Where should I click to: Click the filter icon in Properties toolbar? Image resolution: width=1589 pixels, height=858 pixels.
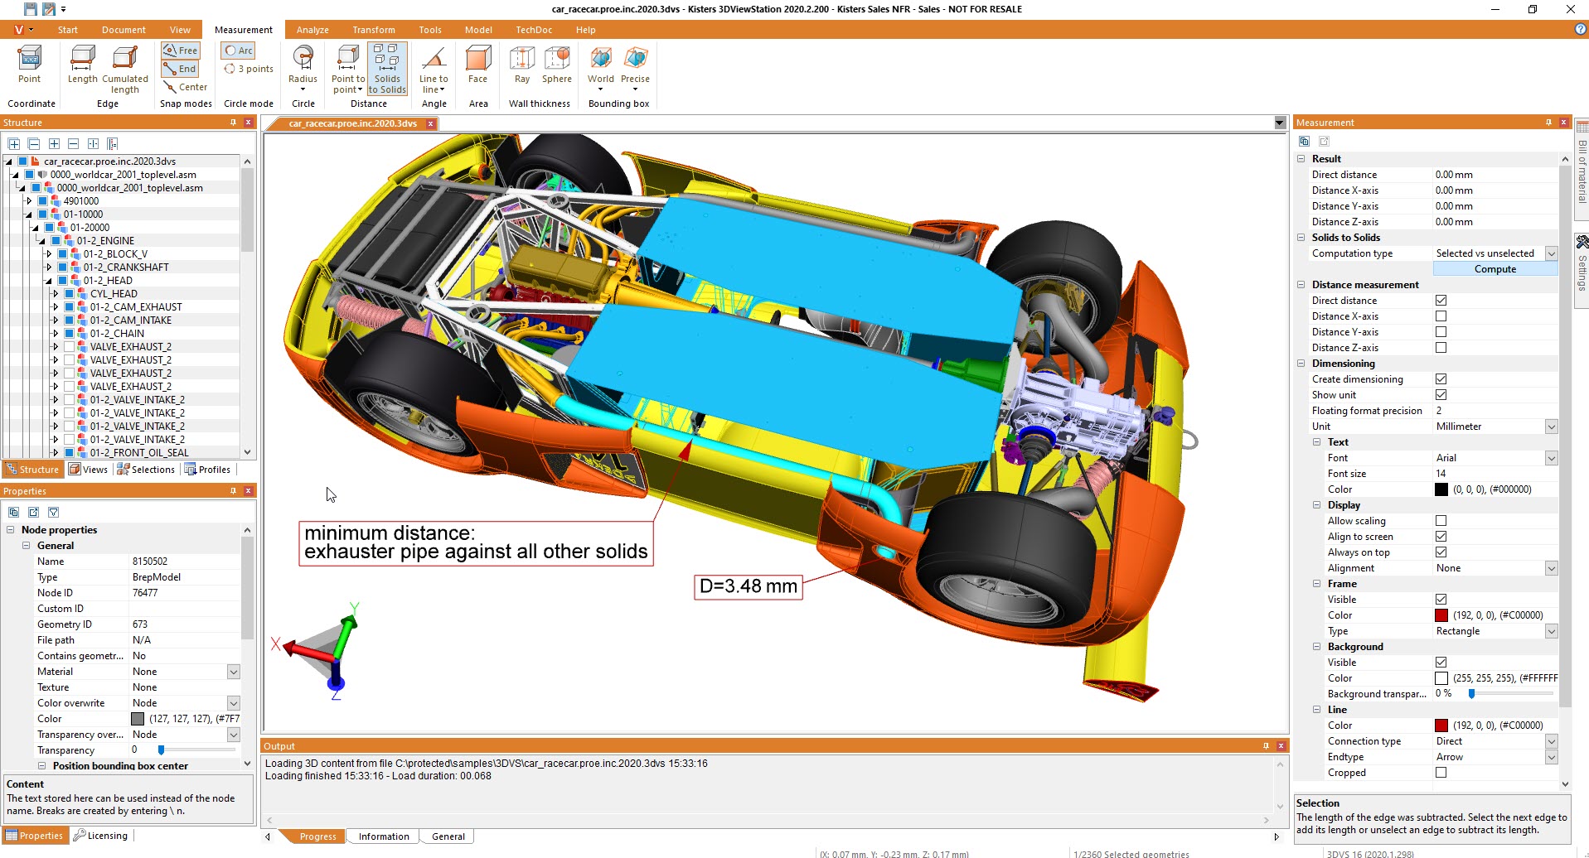[x=54, y=512]
